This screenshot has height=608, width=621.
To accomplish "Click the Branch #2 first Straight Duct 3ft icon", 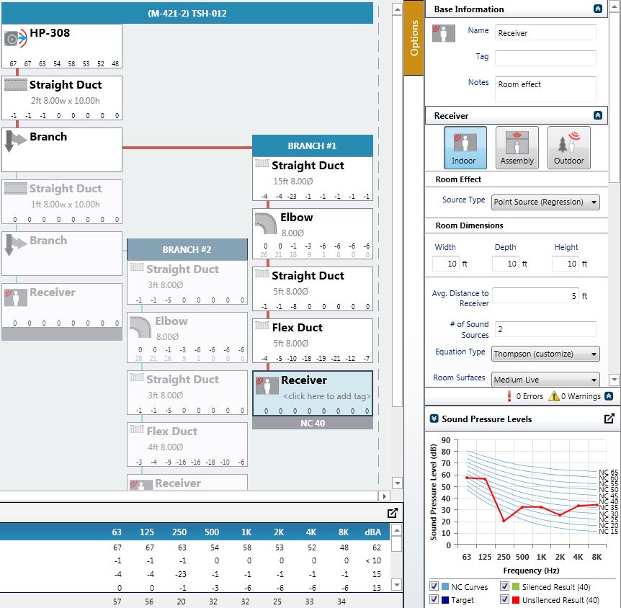I will pyautogui.click(x=137, y=267).
